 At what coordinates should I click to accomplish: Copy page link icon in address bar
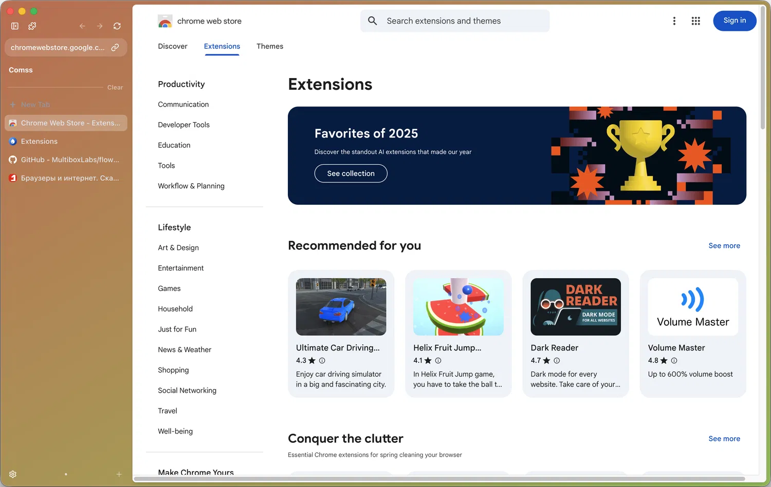coord(115,47)
